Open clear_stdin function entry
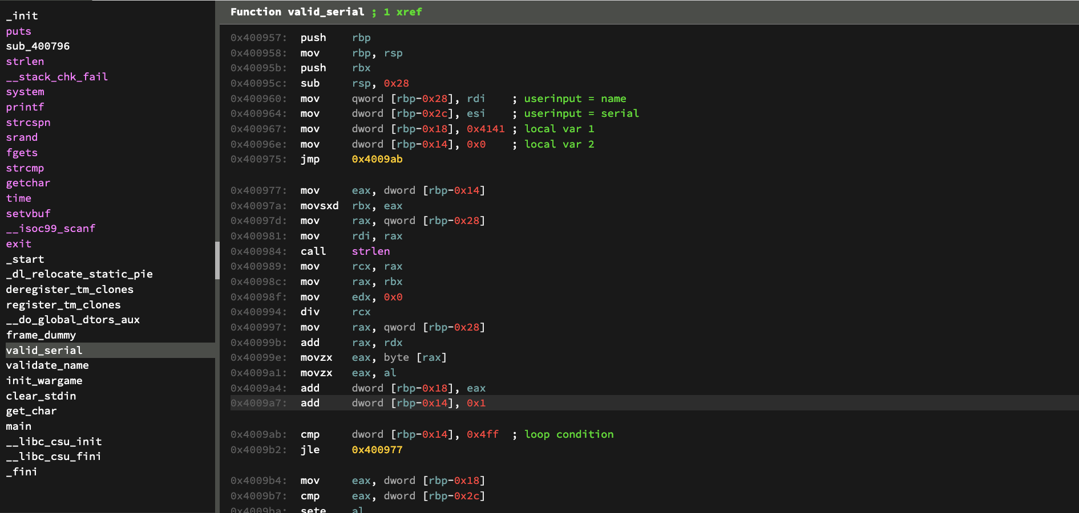Image resolution: width=1079 pixels, height=513 pixels. [41, 396]
